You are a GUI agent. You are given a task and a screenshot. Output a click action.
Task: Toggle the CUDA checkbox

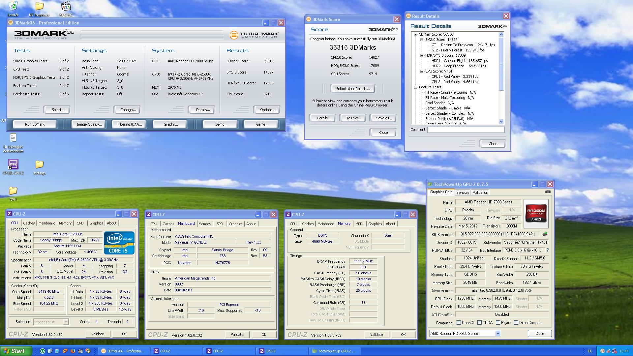tap(479, 323)
